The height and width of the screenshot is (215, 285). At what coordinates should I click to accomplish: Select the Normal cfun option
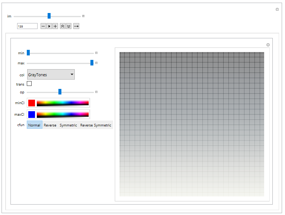pos(35,125)
